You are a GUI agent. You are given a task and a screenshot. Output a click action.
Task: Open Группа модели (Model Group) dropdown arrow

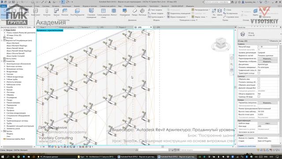164,17
